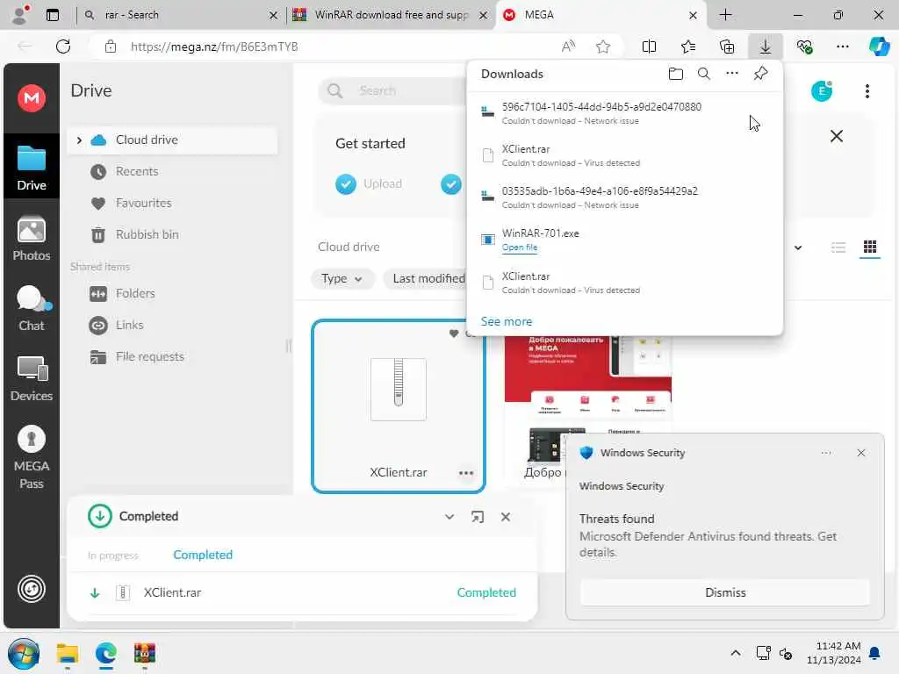Viewport: 899px width, 674px height.
Task: Toggle split screen view
Action: click(649, 47)
